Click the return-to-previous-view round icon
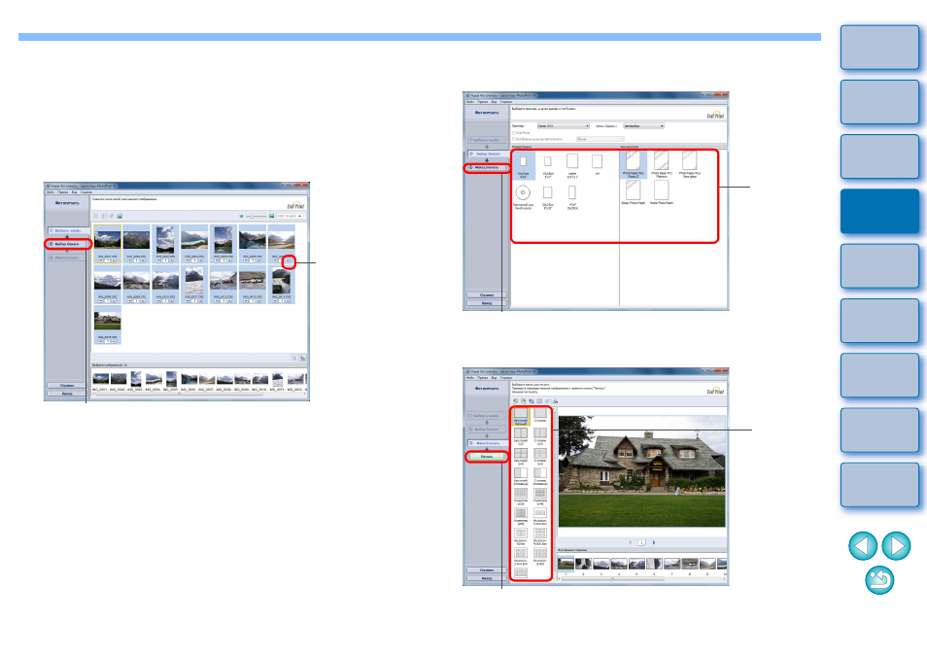Image resolution: width=927 pixels, height=655 pixels. pyautogui.click(x=879, y=580)
